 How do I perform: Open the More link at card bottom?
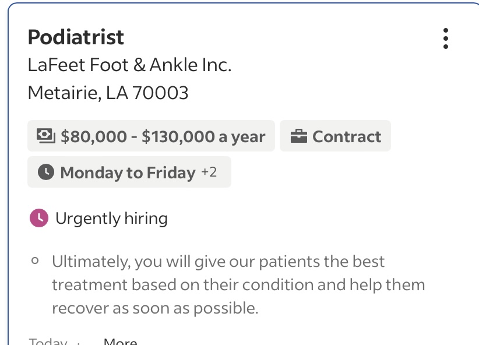coord(121,342)
